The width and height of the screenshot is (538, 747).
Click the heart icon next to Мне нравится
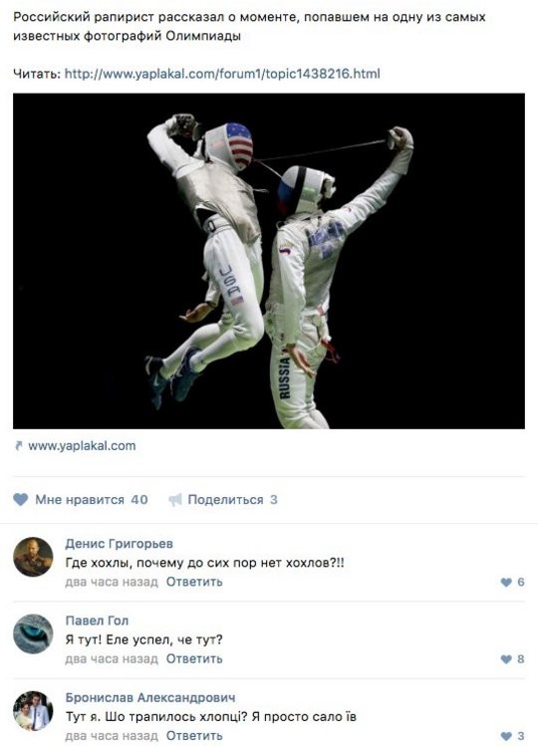click(x=21, y=499)
